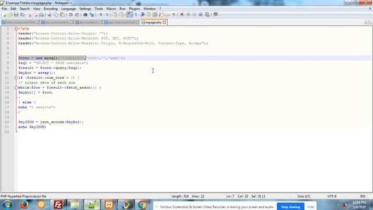The width and height of the screenshot is (373, 210).
Task: Click the New file toolbar icon
Action: point(4,15)
